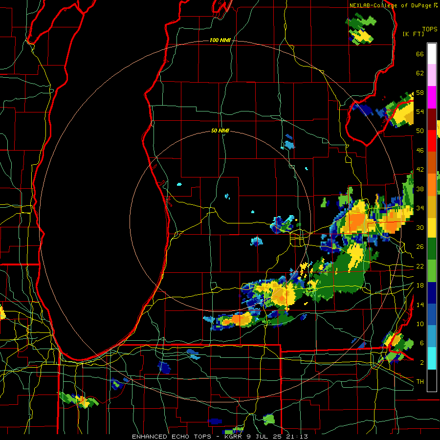Click the legend value 54
The height and width of the screenshot is (440, 440).
[420, 111]
